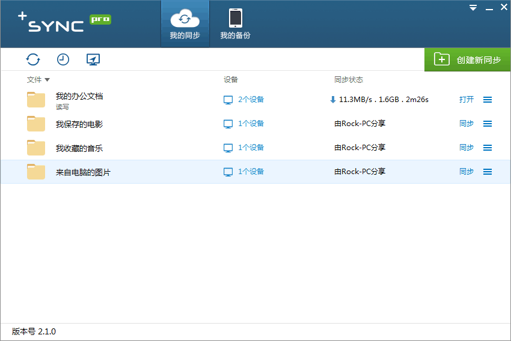
Task: View 1个设备 for 来自电脑的图片
Action: [x=244, y=172]
